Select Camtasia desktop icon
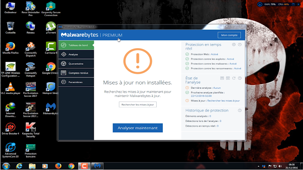 coord(51,48)
